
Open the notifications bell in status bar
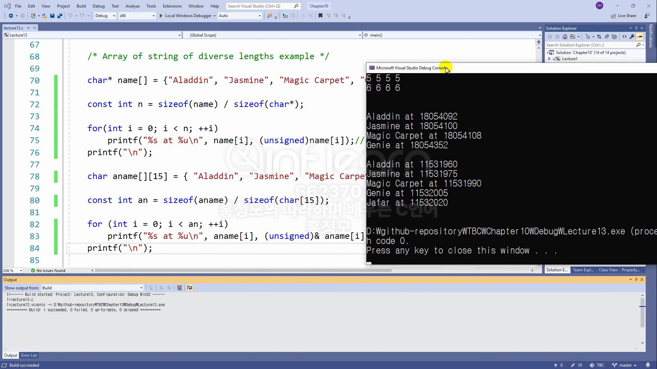pos(648,365)
